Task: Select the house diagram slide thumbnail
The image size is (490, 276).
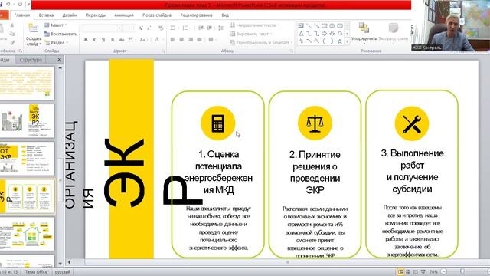Action: (28, 234)
